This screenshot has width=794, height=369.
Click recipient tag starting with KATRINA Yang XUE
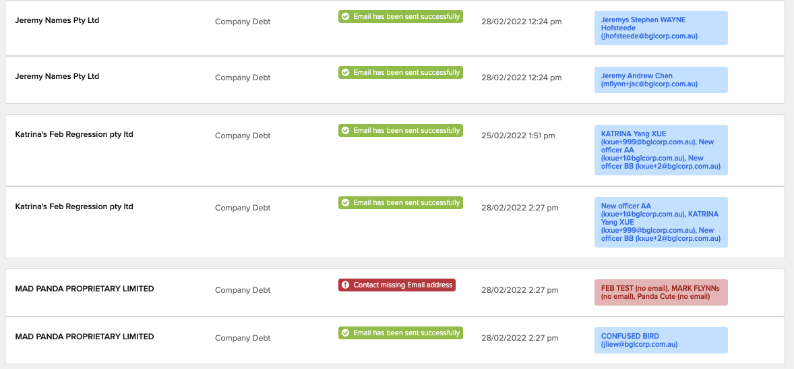660,150
